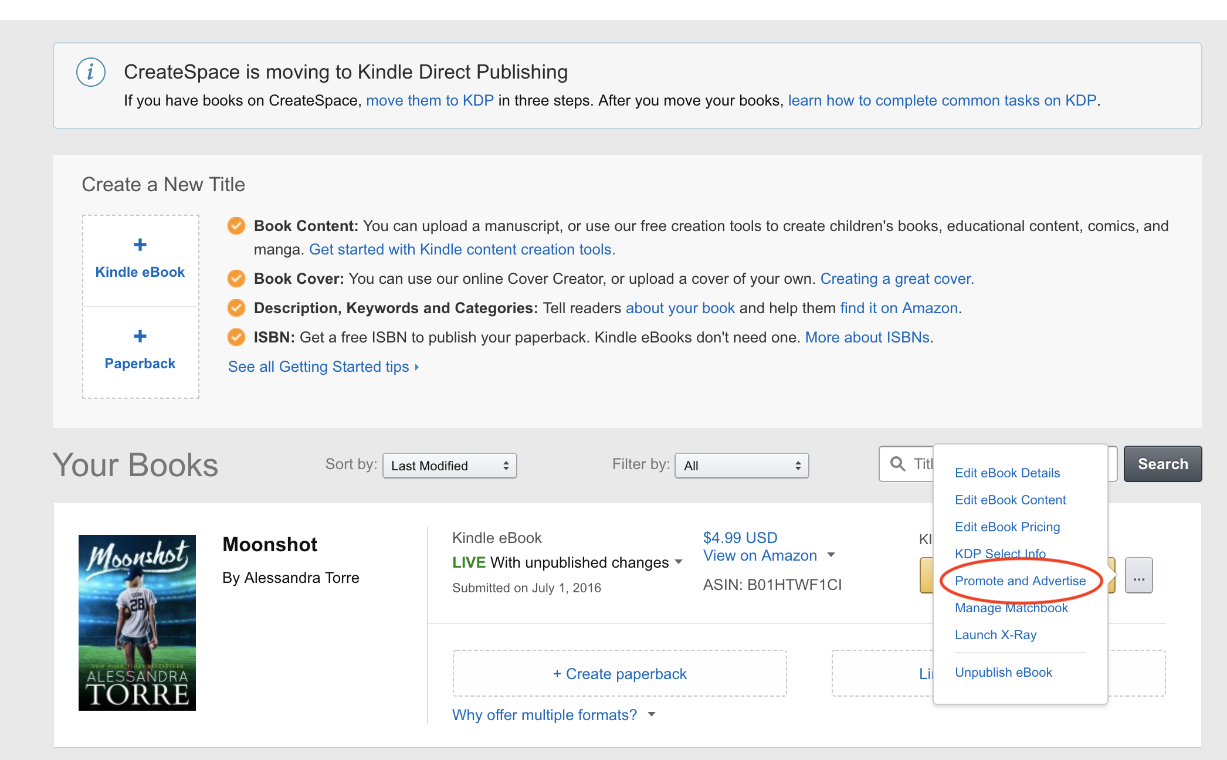Viewport: 1227px width, 760px height.
Task: Click + Create paperback button
Action: [x=619, y=673]
